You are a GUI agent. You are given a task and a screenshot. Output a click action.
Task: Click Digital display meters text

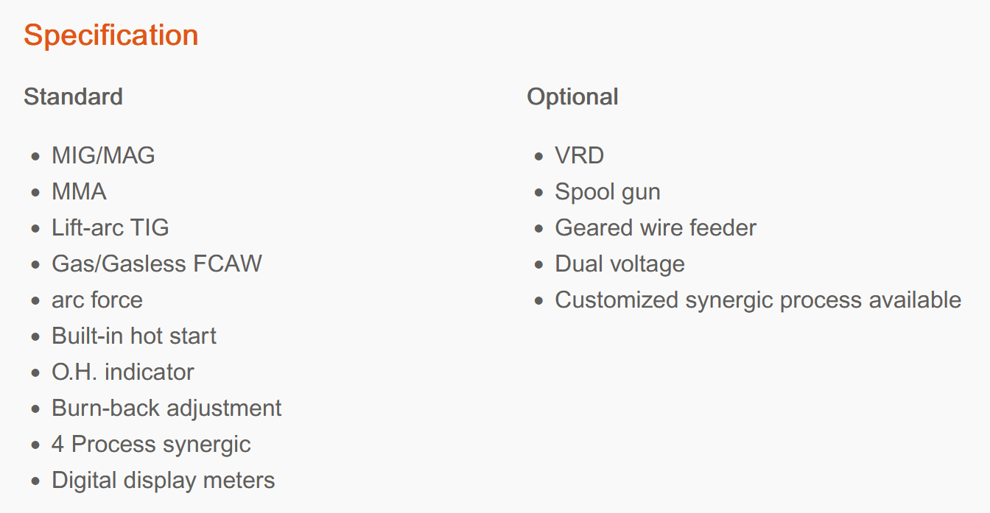pyautogui.click(x=164, y=481)
